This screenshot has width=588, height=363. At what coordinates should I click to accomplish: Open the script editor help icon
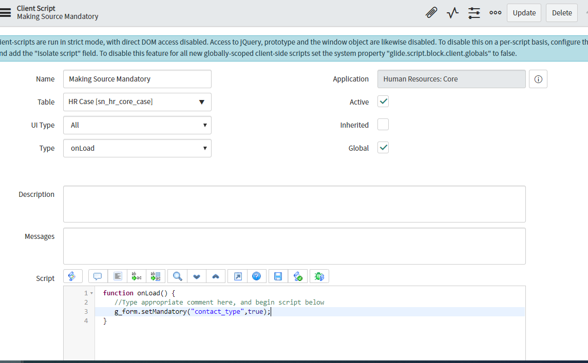(256, 276)
